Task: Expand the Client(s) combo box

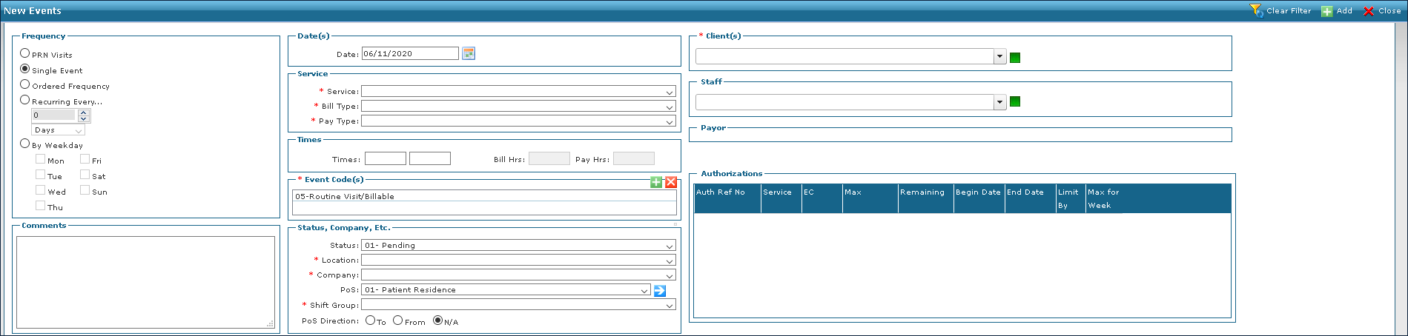Action: [x=999, y=57]
